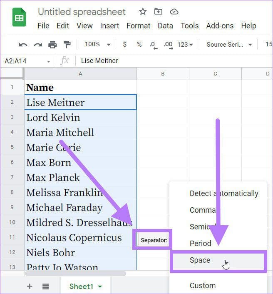Choose Custom separator option
The image size is (273, 294).
click(x=218, y=286)
